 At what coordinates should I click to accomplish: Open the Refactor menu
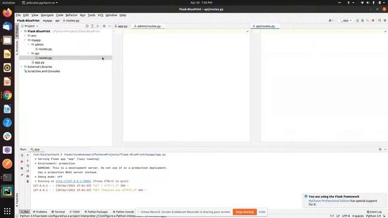72,15
